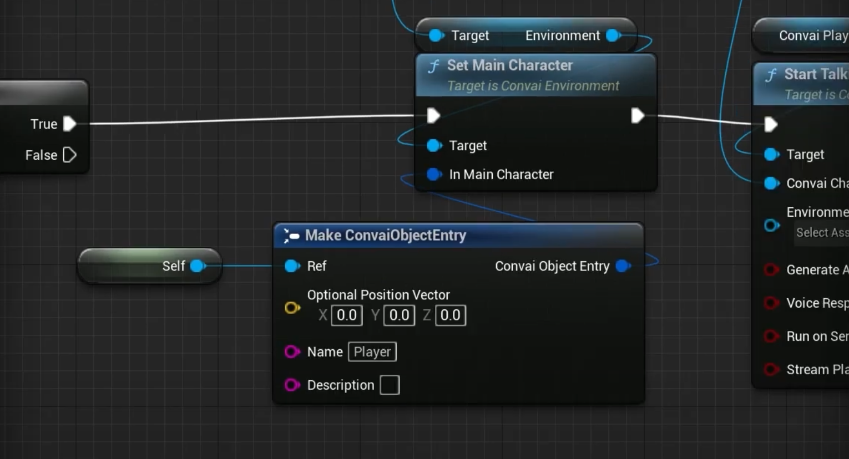The image size is (849, 459).
Task: Select the Set Main Character node title
Action: tap(509, 65)
